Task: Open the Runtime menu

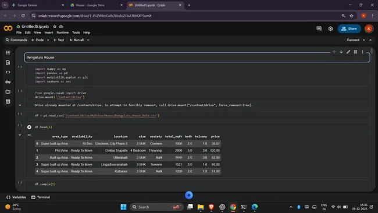Action: [x=62, y=33]
